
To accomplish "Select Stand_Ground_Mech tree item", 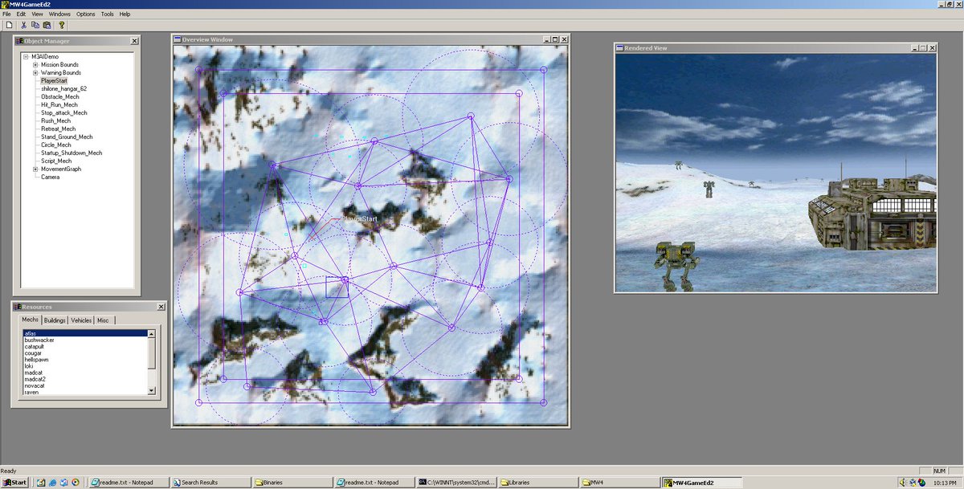I will coord(67,137).
